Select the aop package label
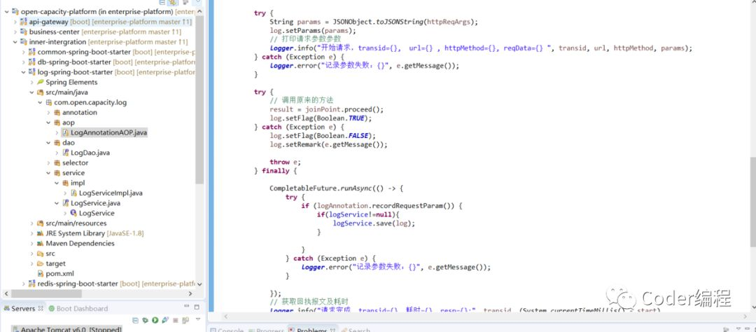 pos(69,123)
